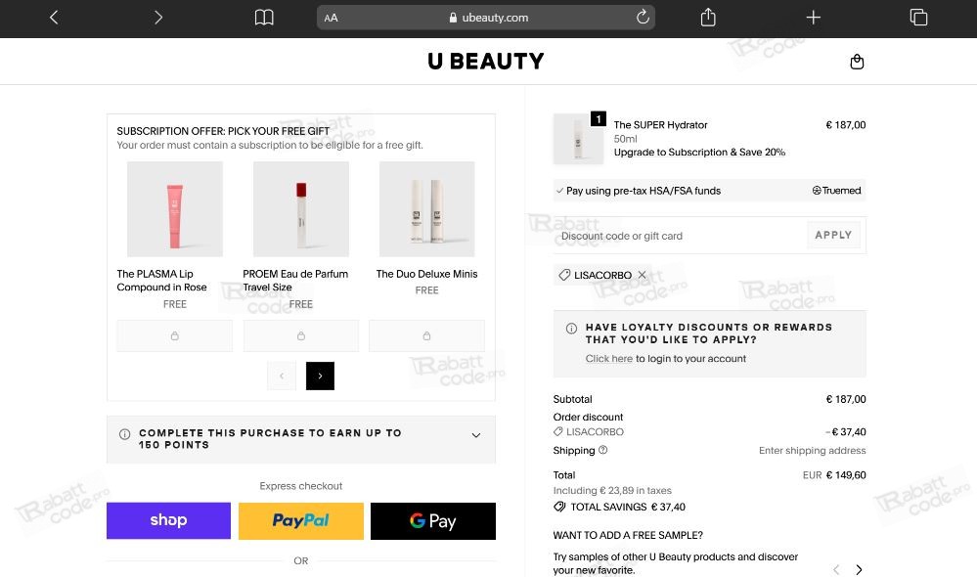Image resolution: width=977 pixels, height=577 pixels.
Task: Click the LISACORBO tag icon
Action: tap(564, 275)
